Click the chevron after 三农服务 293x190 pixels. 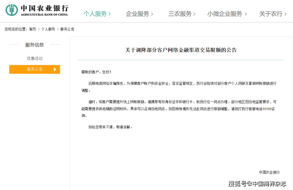click(194, 14)
